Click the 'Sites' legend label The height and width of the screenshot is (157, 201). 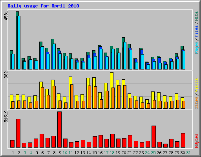point(196,103)
